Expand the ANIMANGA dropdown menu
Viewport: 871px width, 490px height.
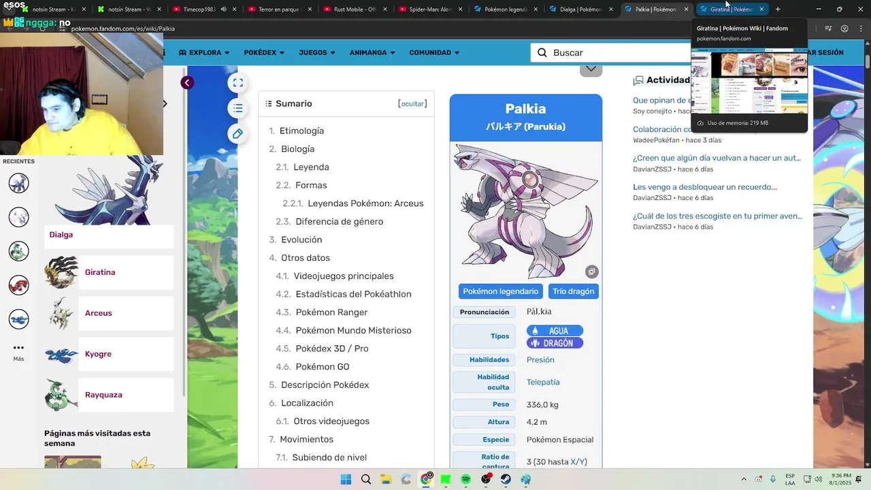click(x=372, y=52)
